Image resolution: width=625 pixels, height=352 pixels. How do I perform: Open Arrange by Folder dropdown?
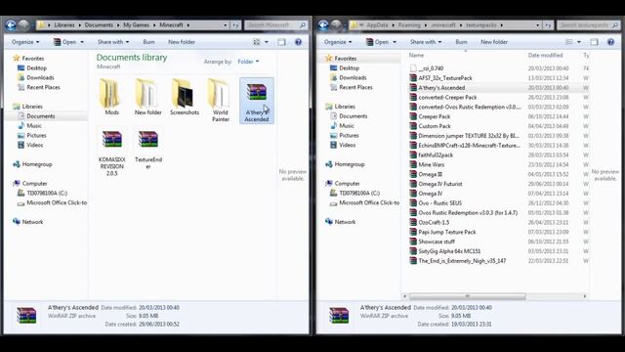(x=248, y=62)
